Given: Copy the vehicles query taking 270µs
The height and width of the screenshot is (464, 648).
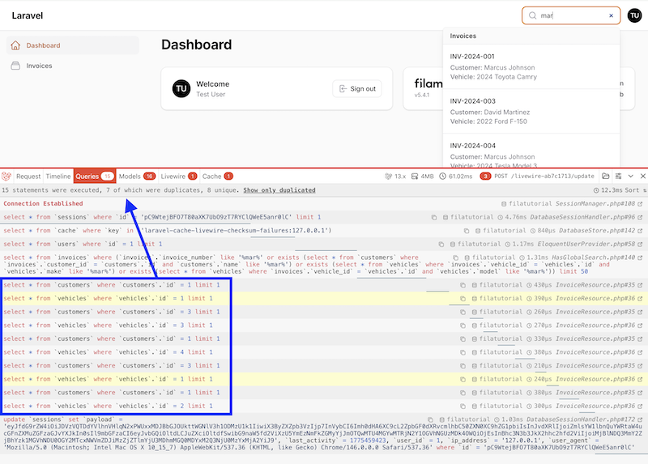Looking at the screenshot, I should coord(463,326).
